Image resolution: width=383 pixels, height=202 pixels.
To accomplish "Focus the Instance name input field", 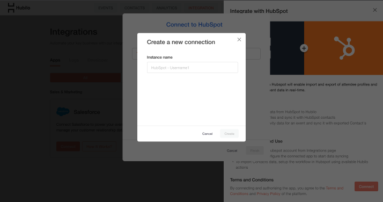I will pyautogui.click(x=193, y=68).
